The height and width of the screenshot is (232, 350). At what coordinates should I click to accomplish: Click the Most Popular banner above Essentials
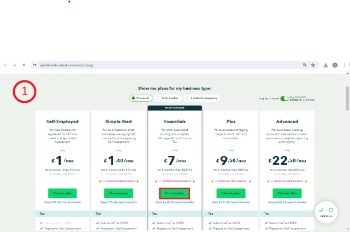[x=175, y=108]
